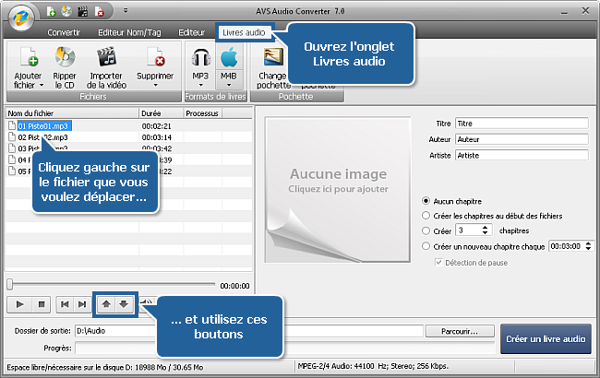Select Créer un nouveau chapitre chaque option

click(x=426, y=246)
